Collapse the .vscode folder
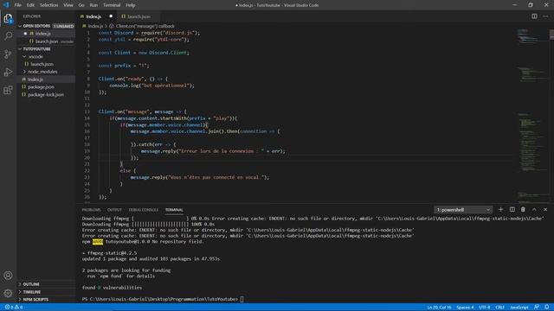 click(46, 56)
